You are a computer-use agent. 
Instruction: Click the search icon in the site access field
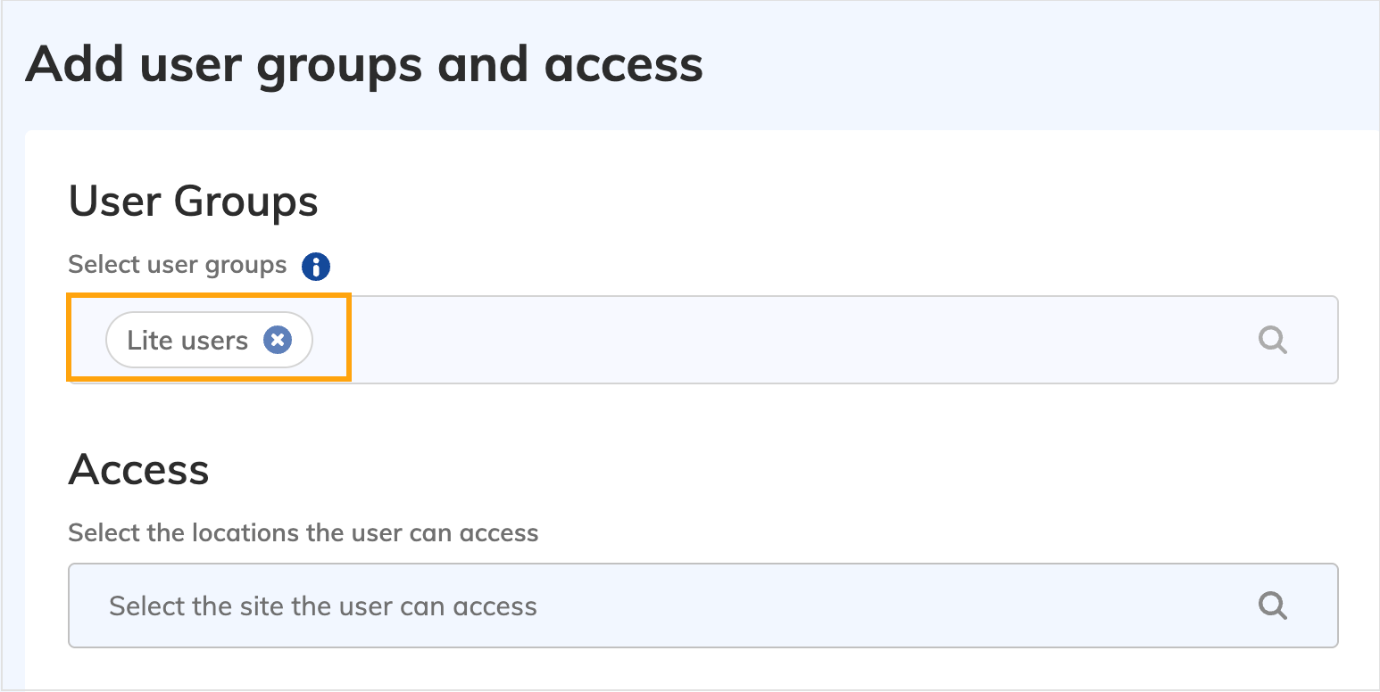click(1274, 606)
